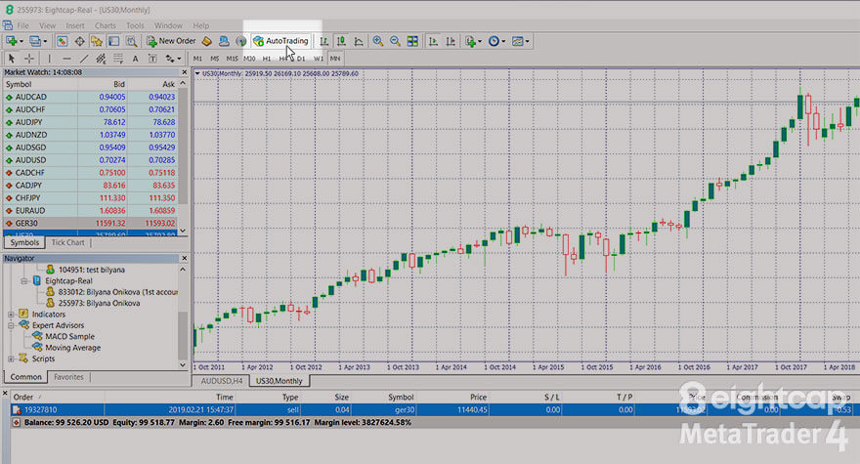Select the Cursor arrow tool

click(12, 59)
